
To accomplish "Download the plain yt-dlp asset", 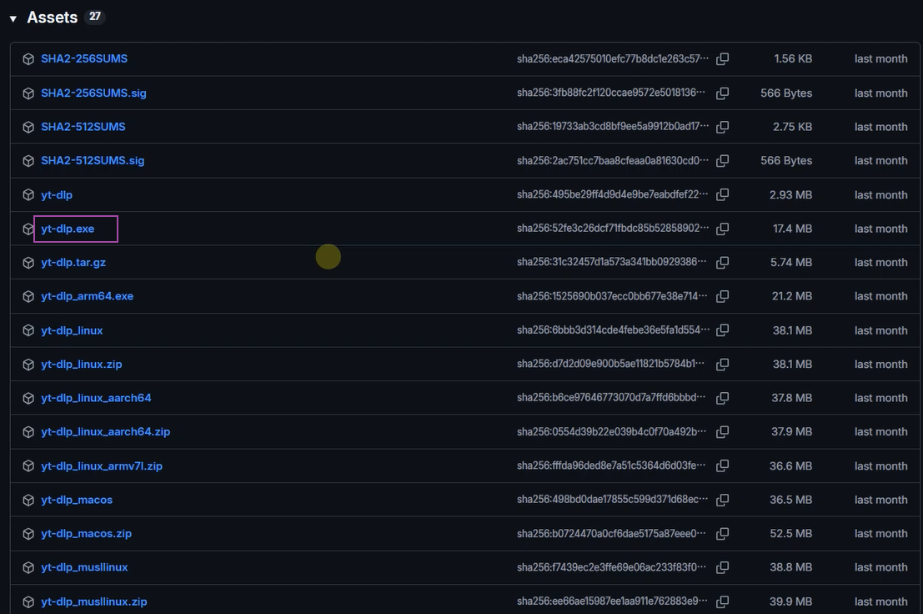I will (57, 195).
